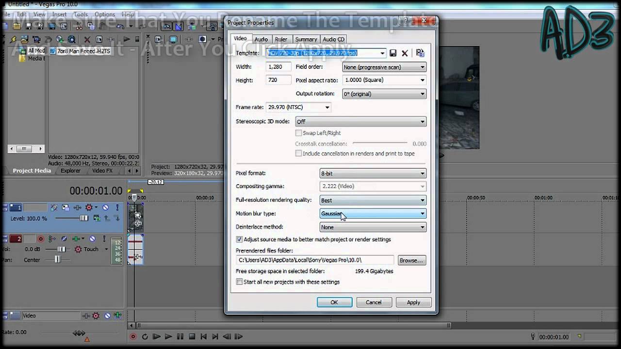Click the Import Media icon in Project Media
This screenshot has height=349, width=621.
pos(24,40)
